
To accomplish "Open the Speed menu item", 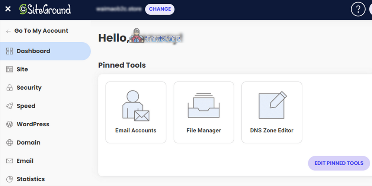I will point(26,106).
